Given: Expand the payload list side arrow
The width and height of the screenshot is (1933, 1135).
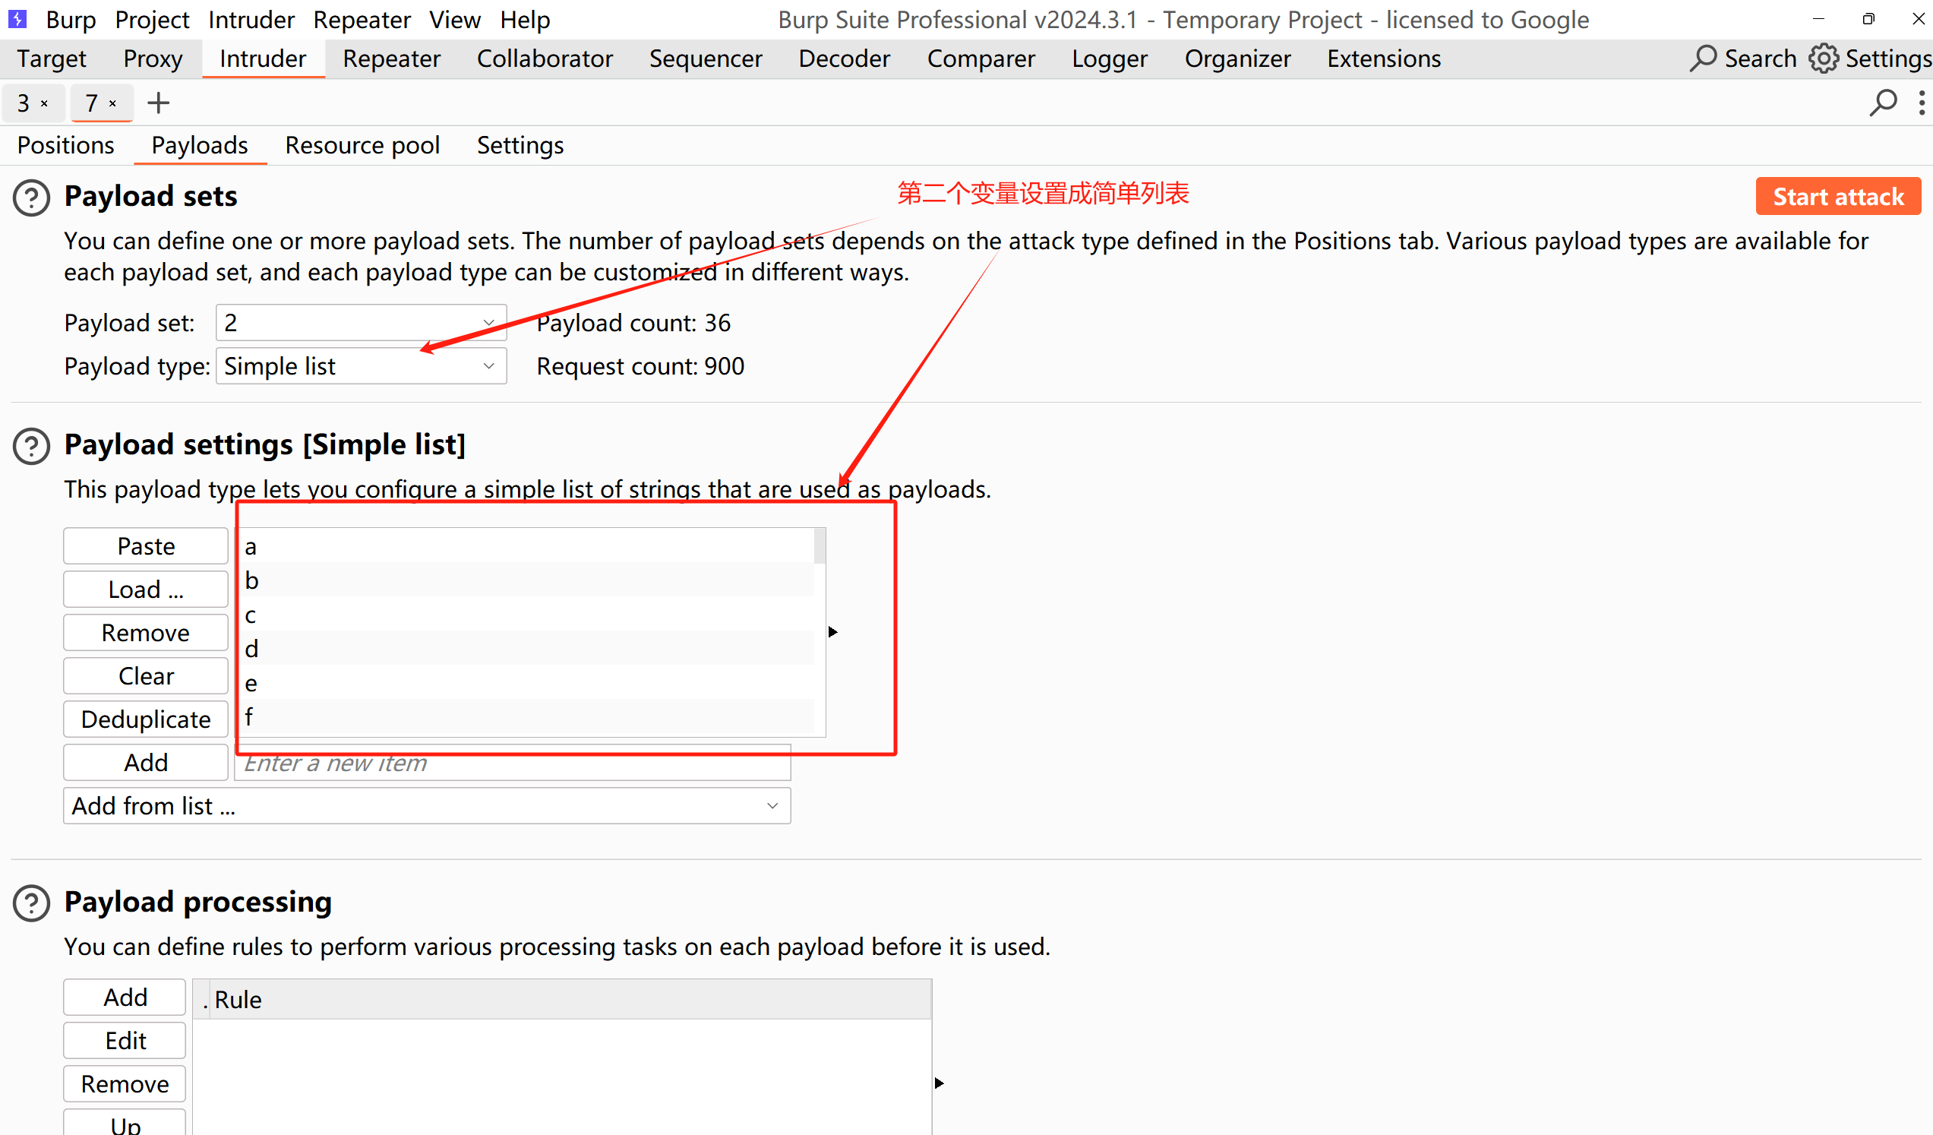Looking at the screenshot, I should tap(833, 632).
